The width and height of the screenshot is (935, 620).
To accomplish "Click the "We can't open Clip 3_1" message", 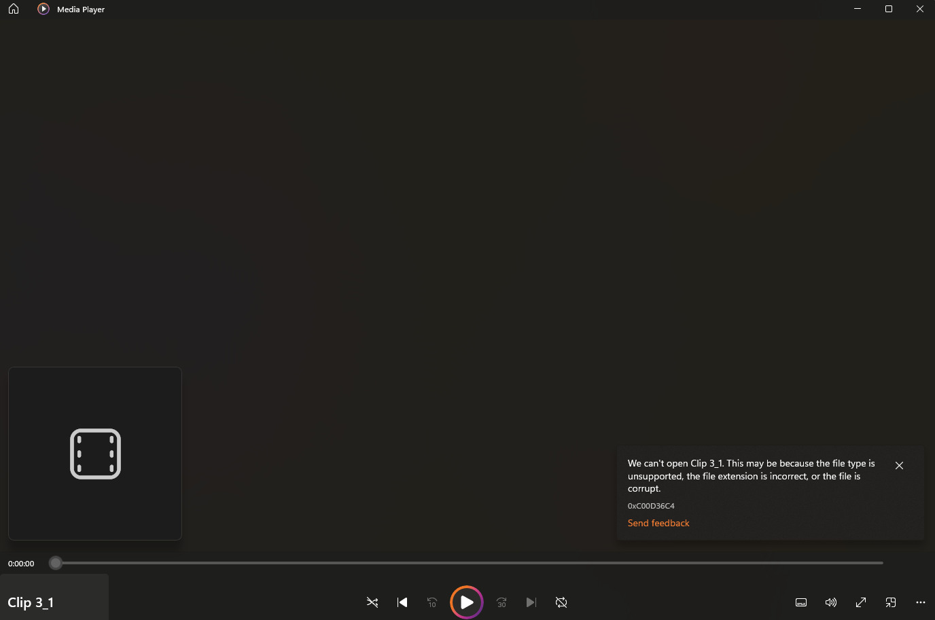I will tap(751, 476).
